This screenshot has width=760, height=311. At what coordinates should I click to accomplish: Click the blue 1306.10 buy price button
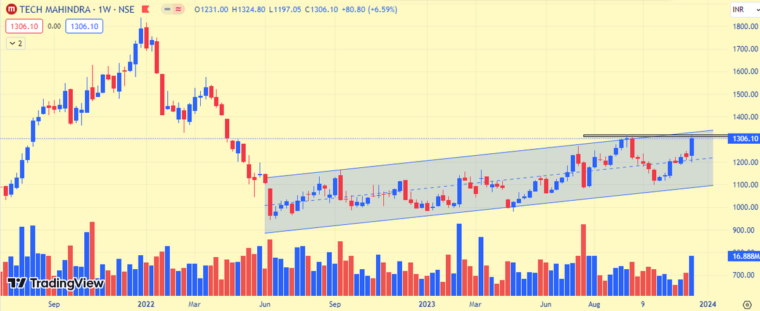85,27
